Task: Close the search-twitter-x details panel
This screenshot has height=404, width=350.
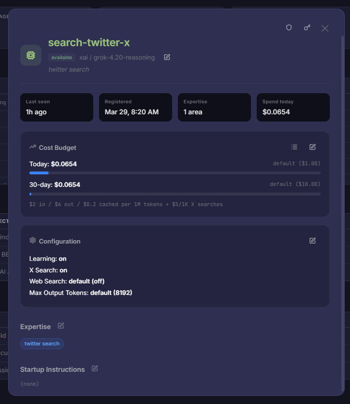Action: tap(325, 28)
